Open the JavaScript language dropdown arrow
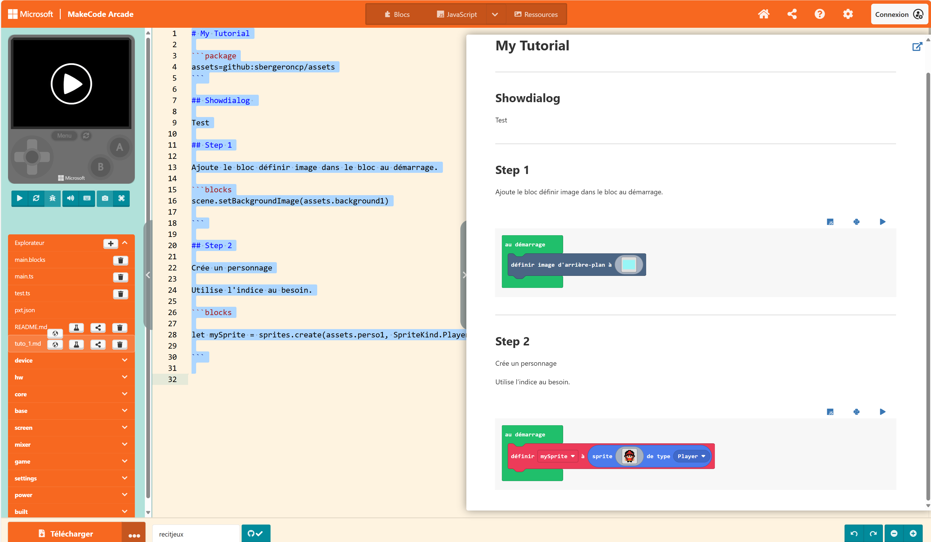The image size is (931, 542). pyautogui.click(x=495, y=14)
